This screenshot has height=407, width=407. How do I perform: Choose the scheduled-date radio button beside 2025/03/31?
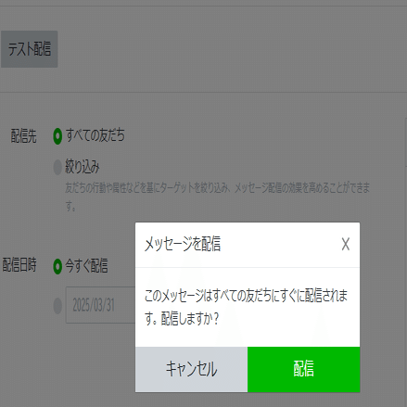[57, 306]
